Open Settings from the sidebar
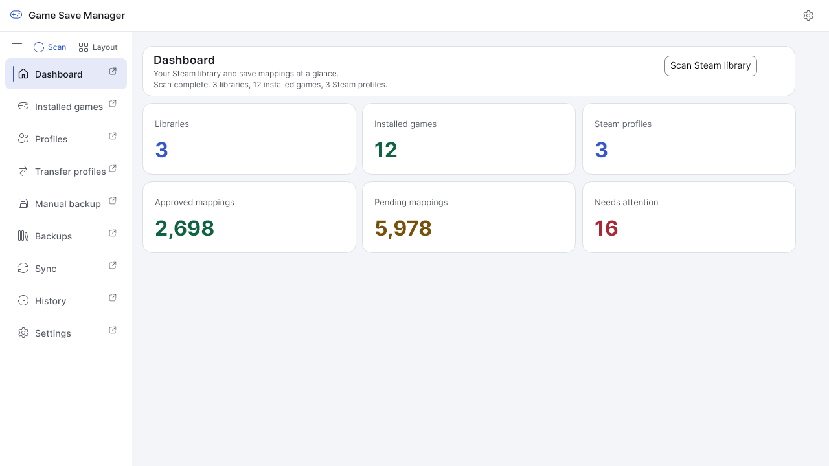The image size is (829, 466). coord(66,333)
